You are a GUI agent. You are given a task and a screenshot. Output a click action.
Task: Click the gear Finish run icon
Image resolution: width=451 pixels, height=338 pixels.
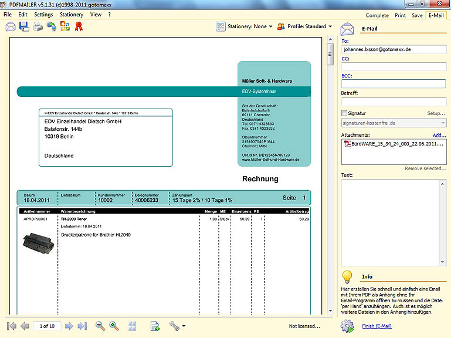347,326
